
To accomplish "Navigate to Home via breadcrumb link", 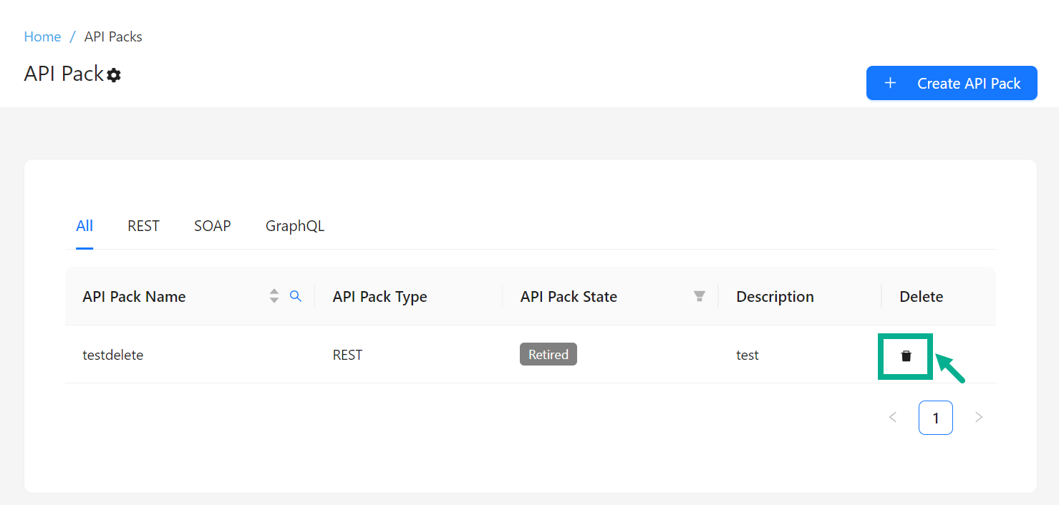I will [42, 36].
